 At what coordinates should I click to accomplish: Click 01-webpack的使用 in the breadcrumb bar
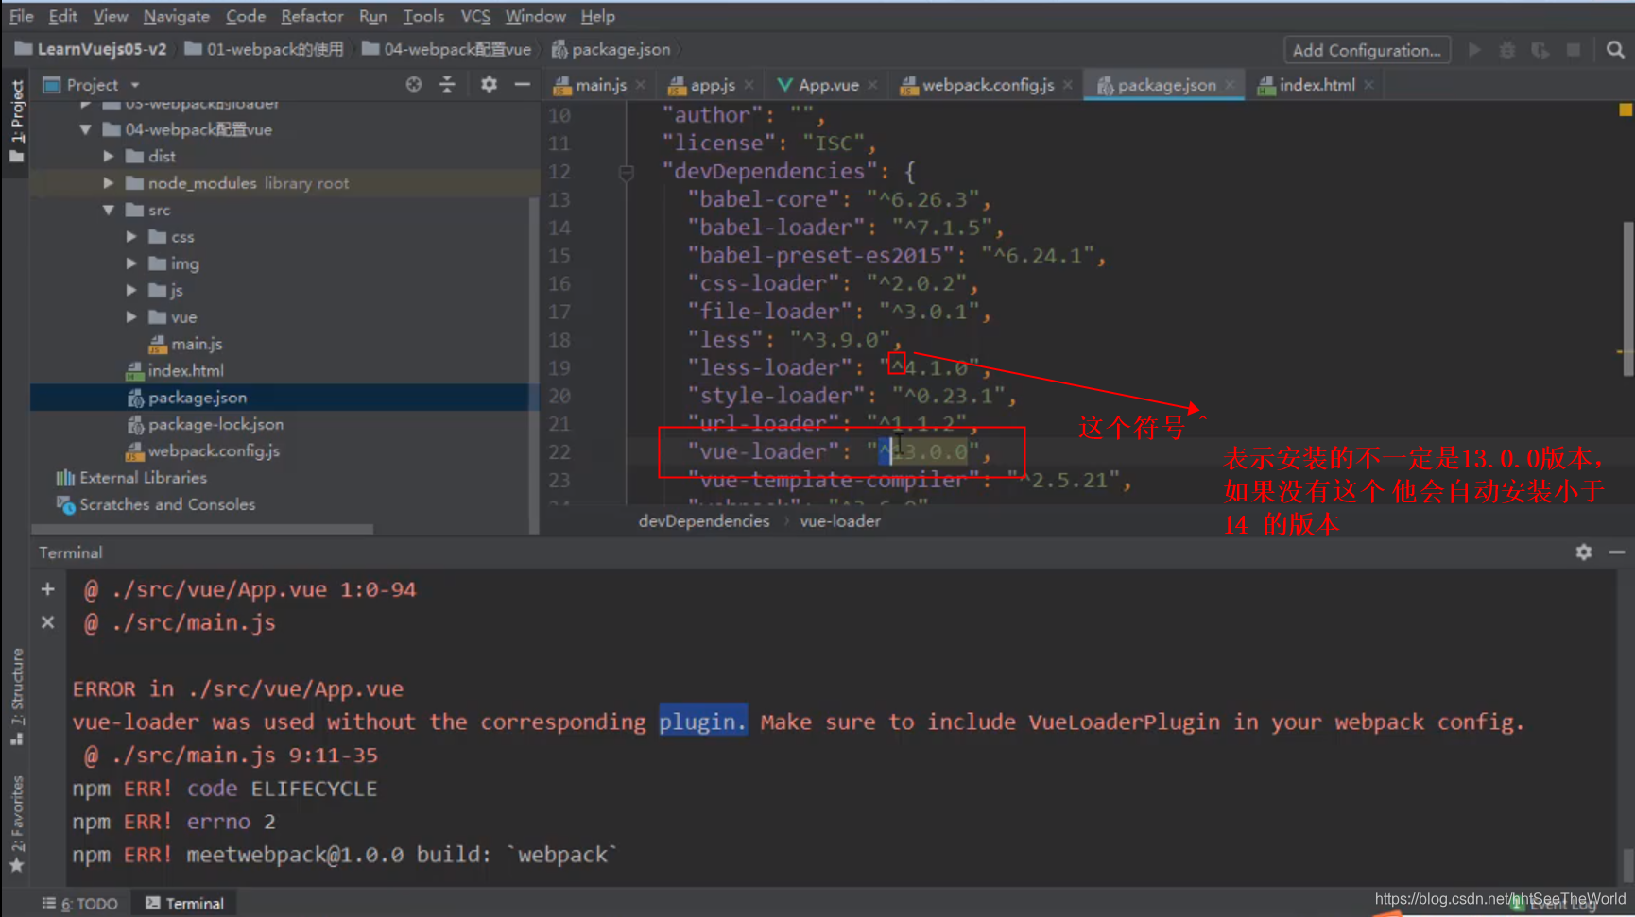coord(264,49)
